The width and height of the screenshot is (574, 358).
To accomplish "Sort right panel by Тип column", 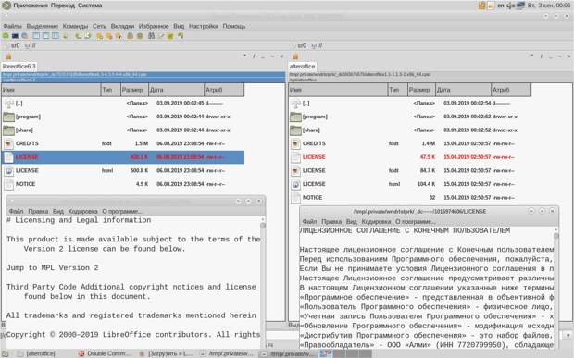I will coord(397,90).
